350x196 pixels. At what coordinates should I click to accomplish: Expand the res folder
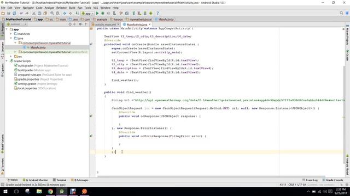[x=11, y=57]
